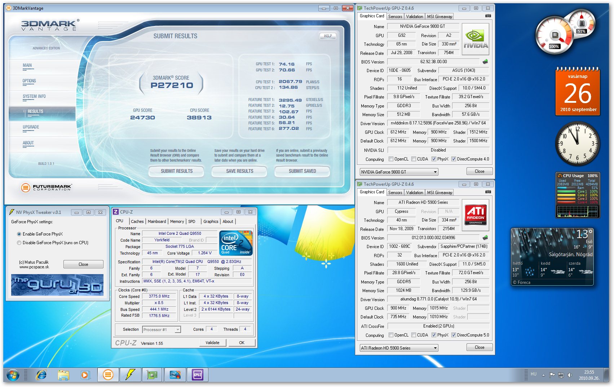Switch to NV PhysX Tweaker taskbar button
614x387 pixels.
[130, 375]
